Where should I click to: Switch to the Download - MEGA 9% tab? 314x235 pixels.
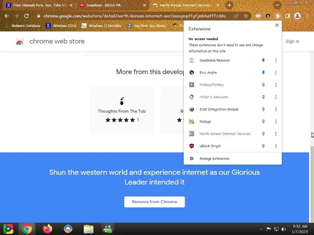click(x=112, y=5)
